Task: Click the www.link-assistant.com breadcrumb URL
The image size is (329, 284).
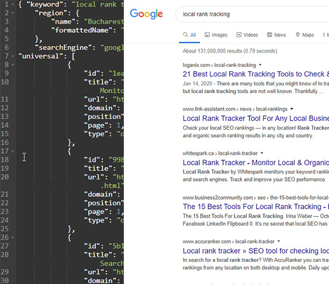Action: [x=235, y=109]
